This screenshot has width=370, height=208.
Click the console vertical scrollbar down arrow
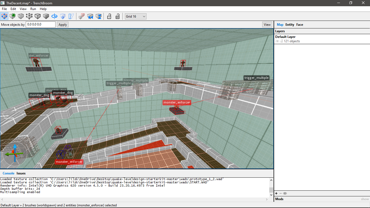[271, 195]
